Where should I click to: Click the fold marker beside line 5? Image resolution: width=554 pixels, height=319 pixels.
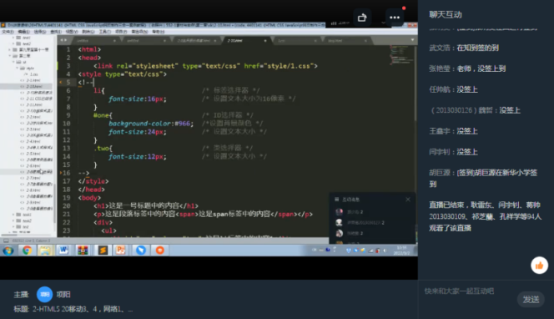(60, 83)
